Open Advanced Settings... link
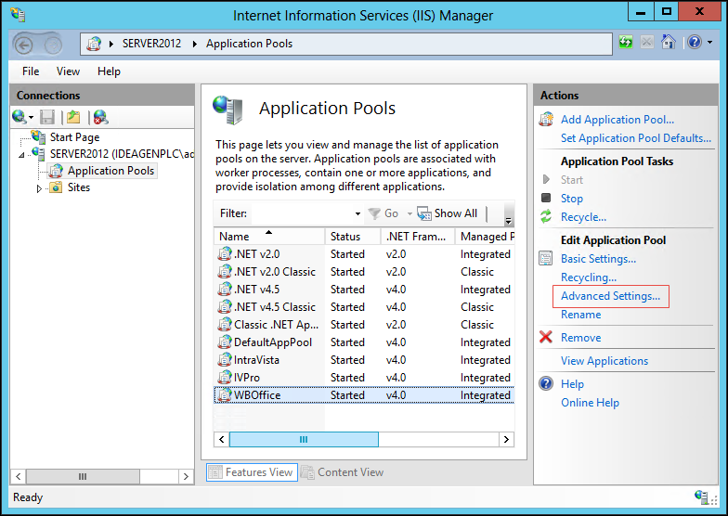 click(610, 296)
